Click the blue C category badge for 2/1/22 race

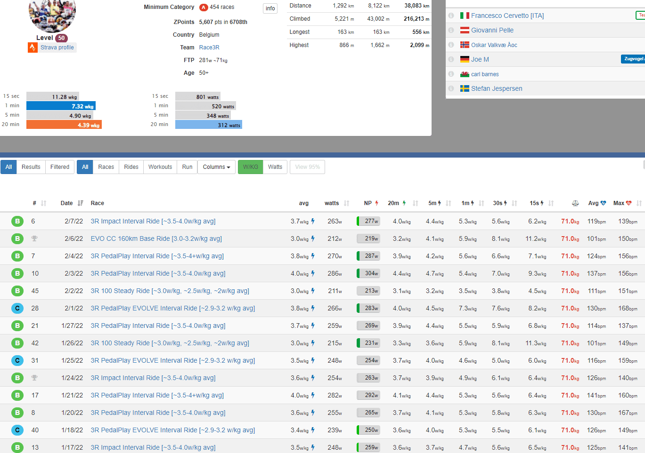[x=17, y=308]
